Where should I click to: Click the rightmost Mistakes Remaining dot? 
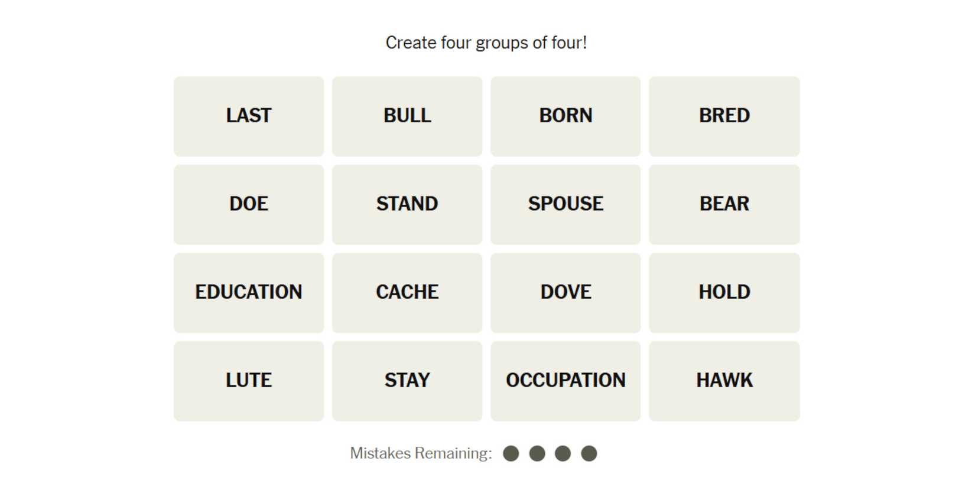pos(589,453)
